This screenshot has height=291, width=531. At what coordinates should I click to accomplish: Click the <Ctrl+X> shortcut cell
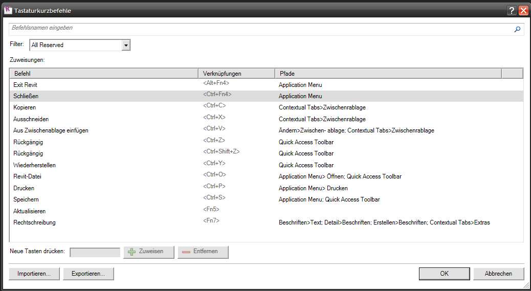[x=214, y=117]
